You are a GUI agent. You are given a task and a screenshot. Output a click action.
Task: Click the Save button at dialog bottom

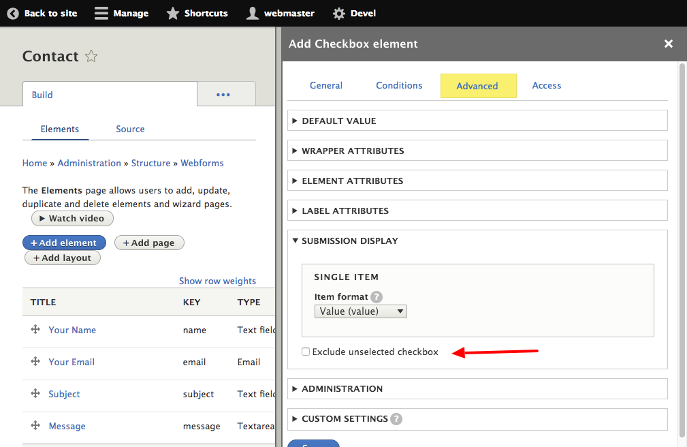[x=313, y=444]
